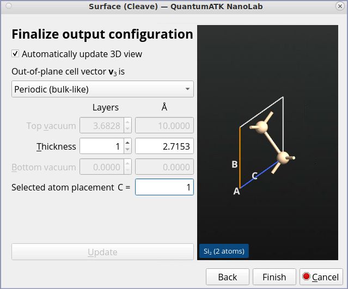Viewport: 348px width, 289px height.
Task: Click the Thickness layers input field
Action: pyautogui.click(x=101, y=146)
